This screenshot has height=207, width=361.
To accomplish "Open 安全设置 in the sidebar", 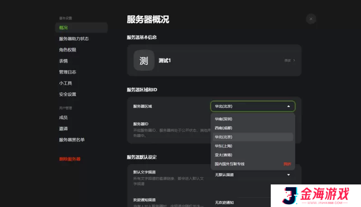I will [x=68, y=94].
